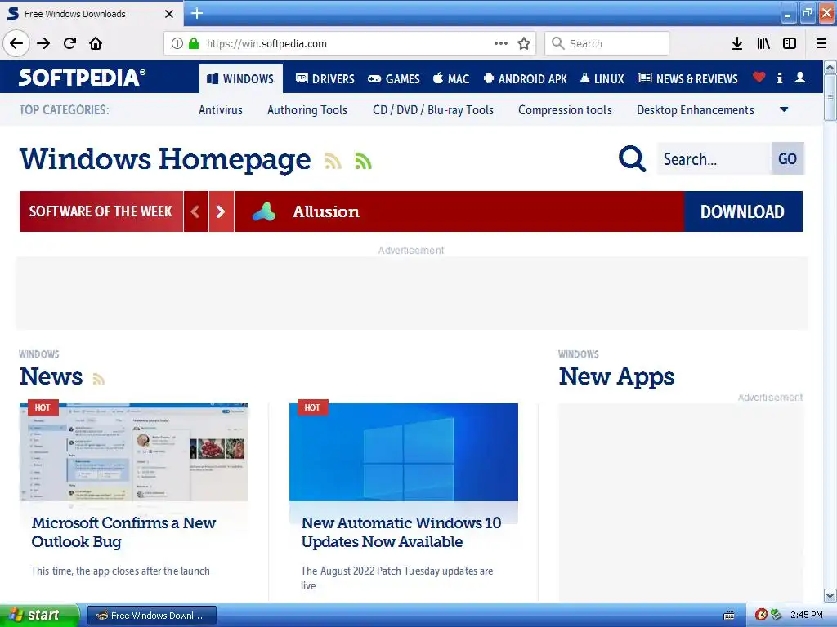Click the RSS icon next to News heading
The width and height of the screenshot is (837, 627).
click(98, 379)
